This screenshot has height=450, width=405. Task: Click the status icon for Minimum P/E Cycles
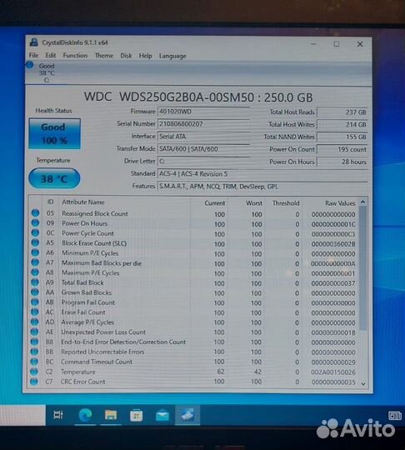coord(35,252)
